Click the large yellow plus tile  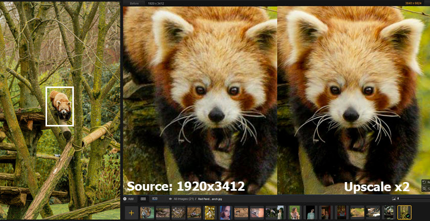[x=132, y=212]
